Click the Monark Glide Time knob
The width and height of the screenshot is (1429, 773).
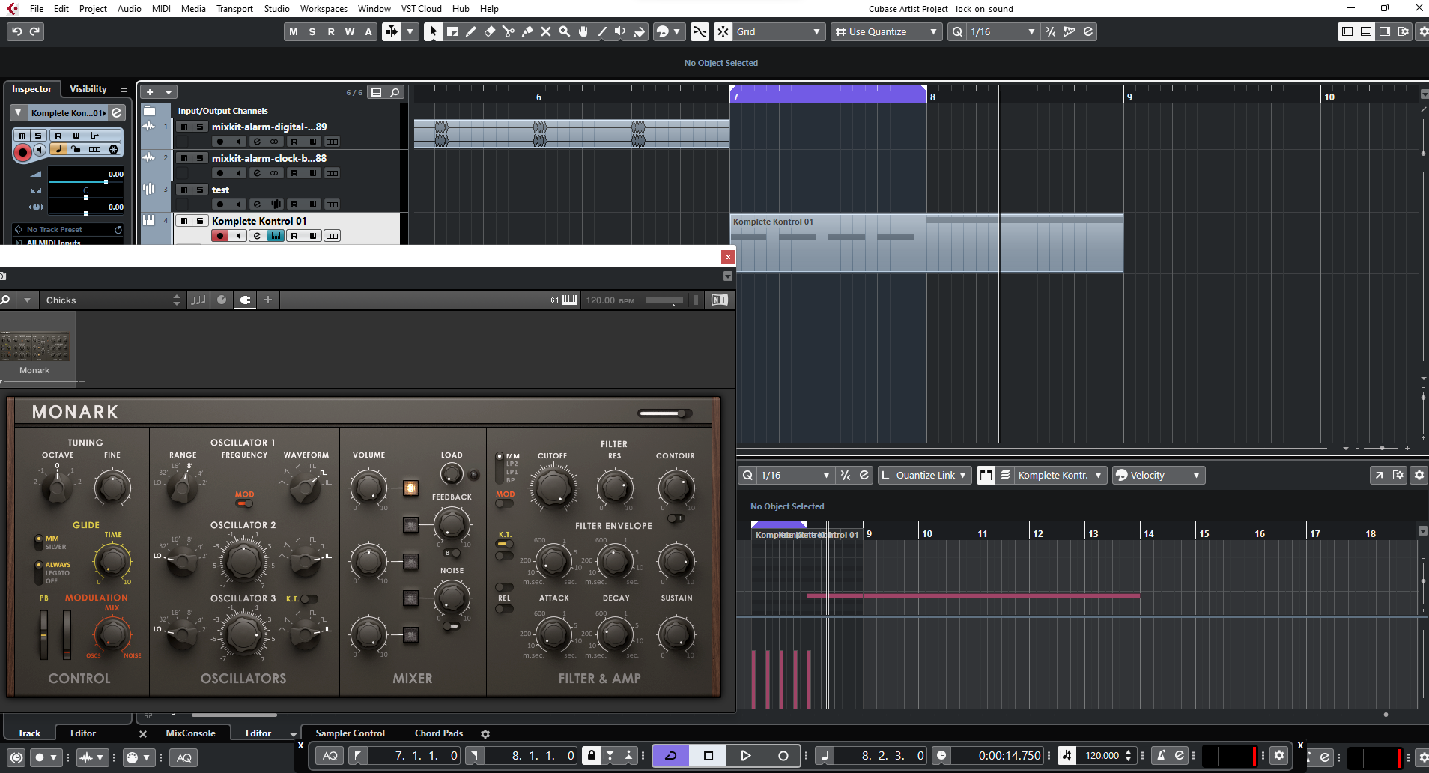[112, 560]
